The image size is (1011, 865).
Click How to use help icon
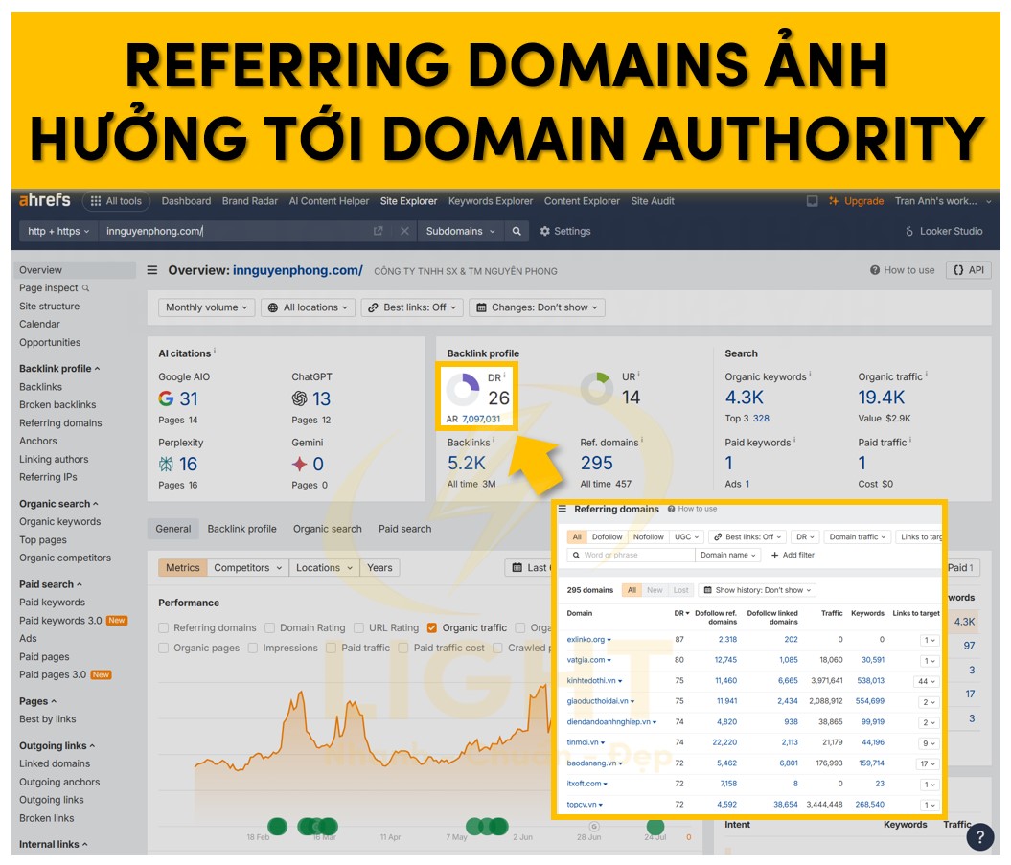874,270
